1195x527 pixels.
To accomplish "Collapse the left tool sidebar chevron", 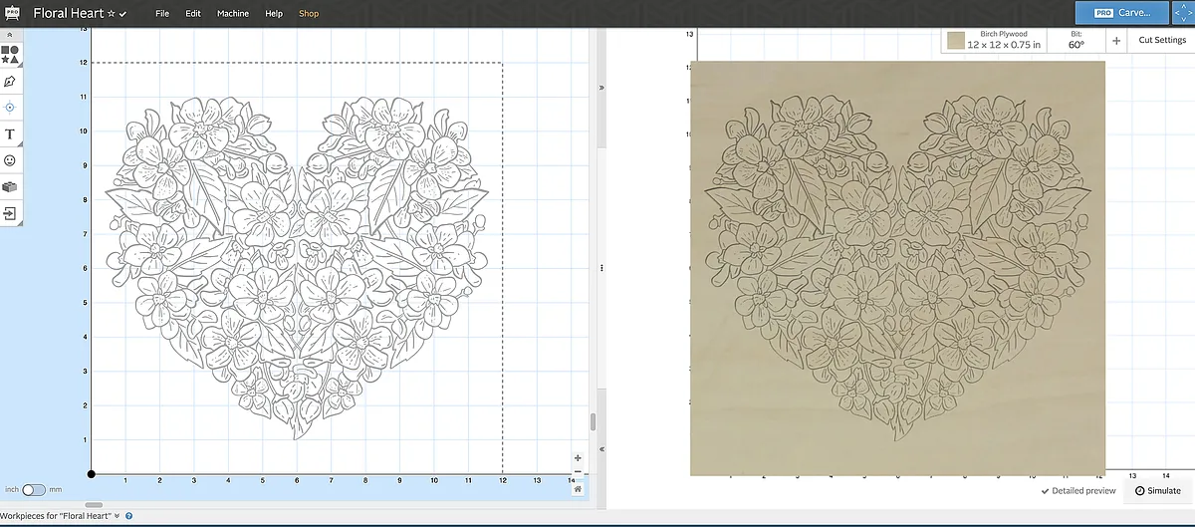I will tap(10, 34).
